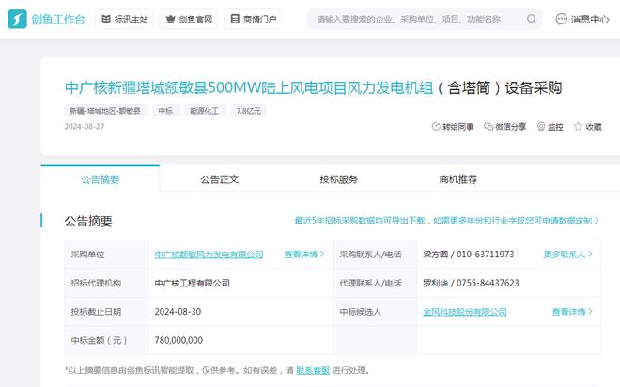Switch to the 公告摘要 tab
Viewport: 620px width, 387px height.
[x=100, y=179]
